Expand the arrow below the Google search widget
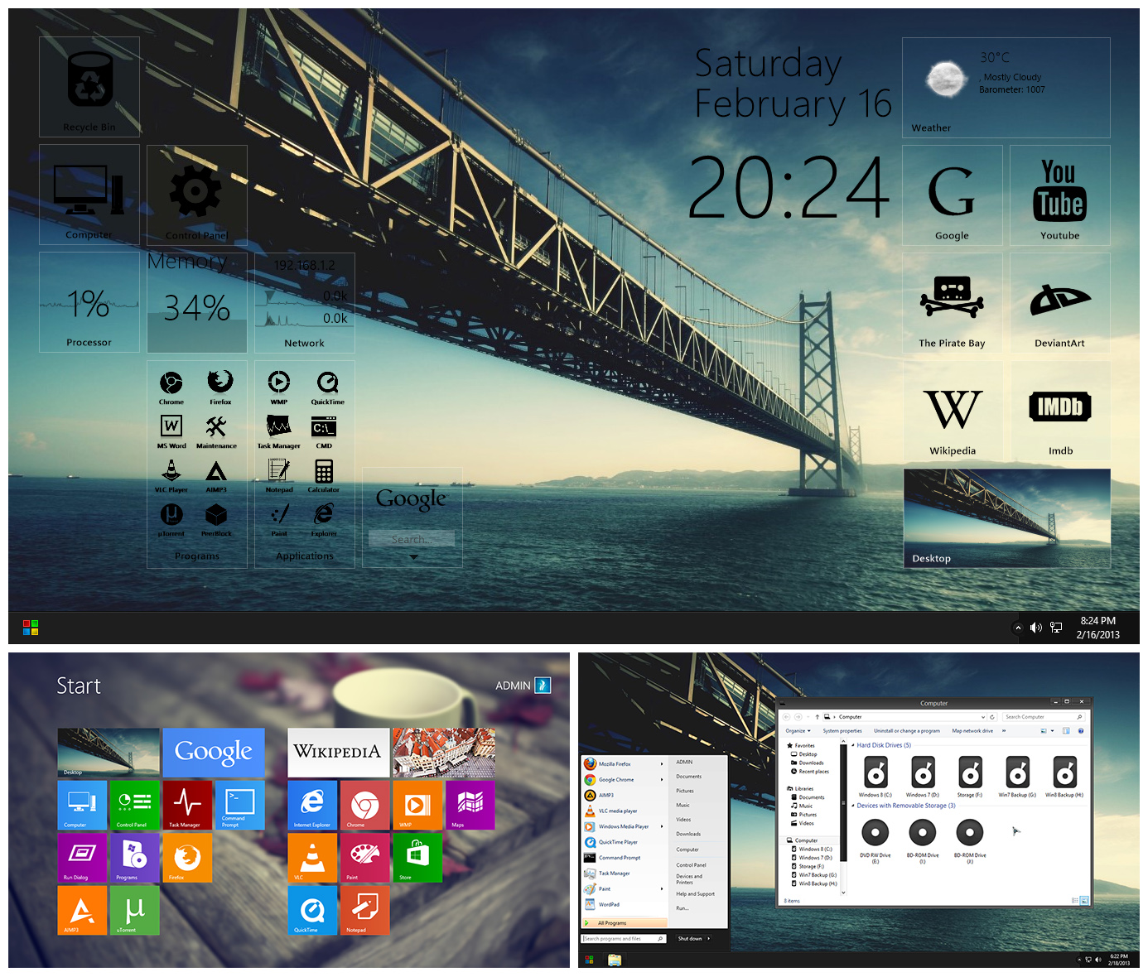Viewport: 1148px width, 977px height. [x=413, y=557]
